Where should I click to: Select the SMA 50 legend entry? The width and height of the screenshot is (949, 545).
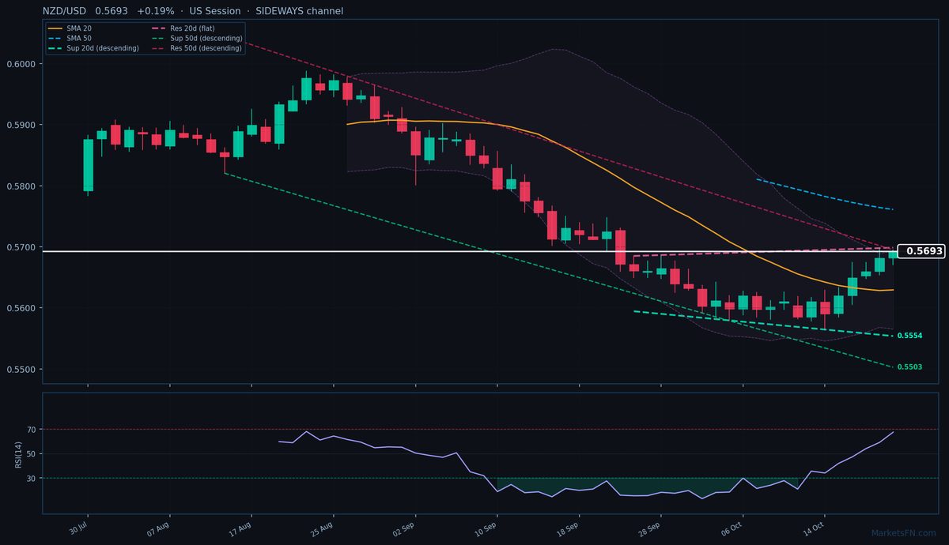[70, 38]
